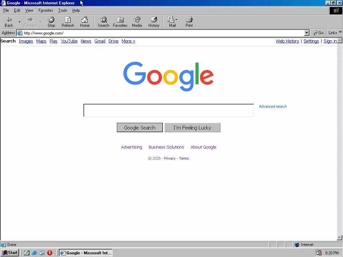This screenshot has height=257, width=343.
Task: Reload the page with Refresh icon
Action: [68, 22]
